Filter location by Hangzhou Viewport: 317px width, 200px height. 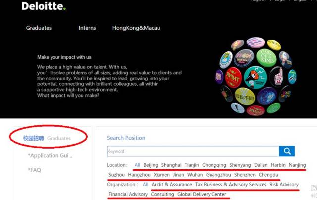tap(139, 175)
